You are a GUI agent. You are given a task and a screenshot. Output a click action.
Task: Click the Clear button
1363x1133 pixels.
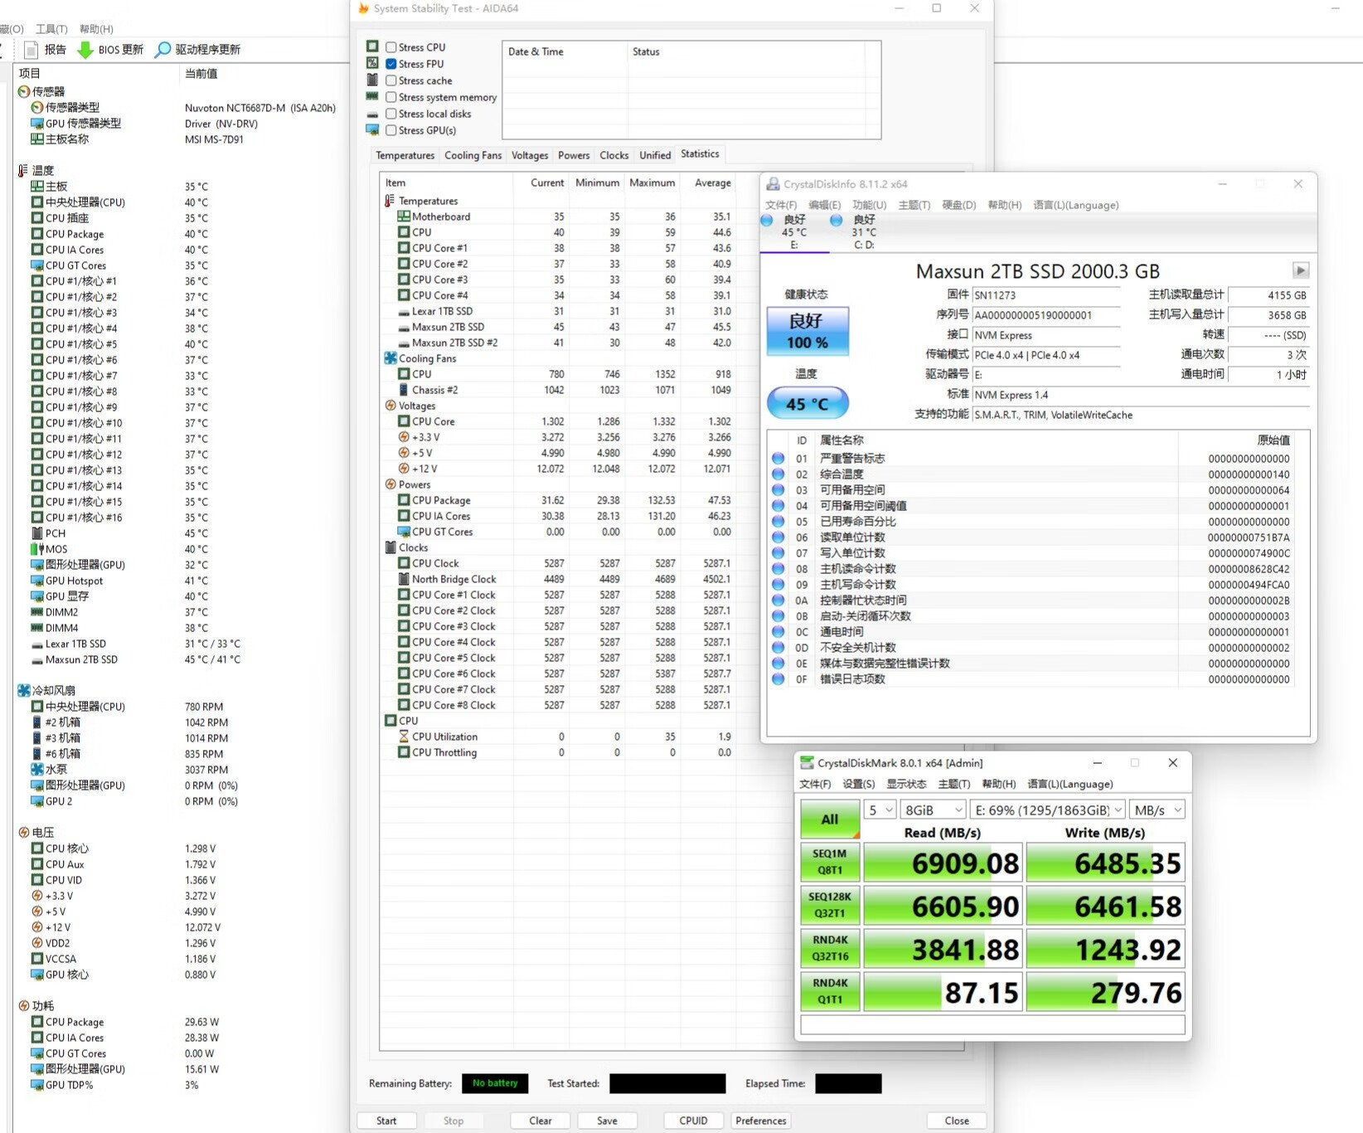click(x=541, y=1121)
